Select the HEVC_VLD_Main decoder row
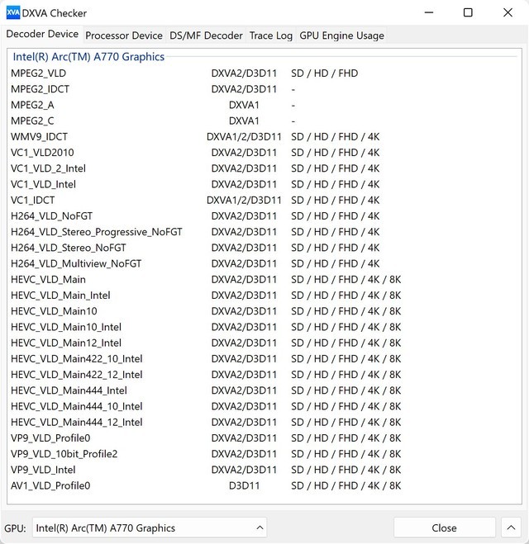529x544 pixels. point(264,279)
